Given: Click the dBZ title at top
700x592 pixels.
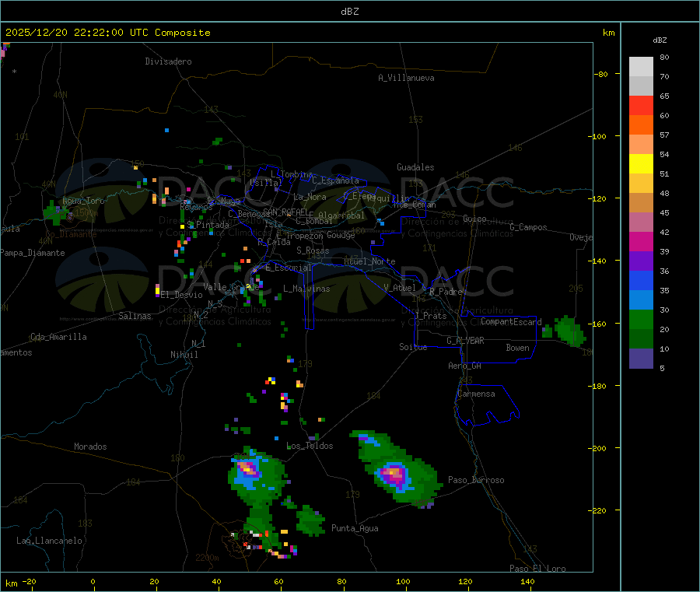Looking at the screenshot, I should (349, 12).
